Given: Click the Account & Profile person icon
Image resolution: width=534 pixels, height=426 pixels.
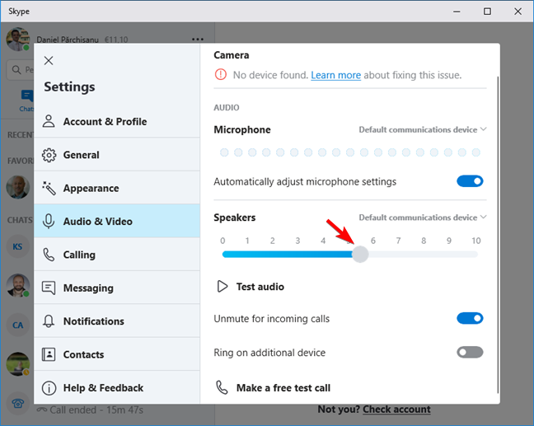Looking at the screenshot, I should pos(49,121).
